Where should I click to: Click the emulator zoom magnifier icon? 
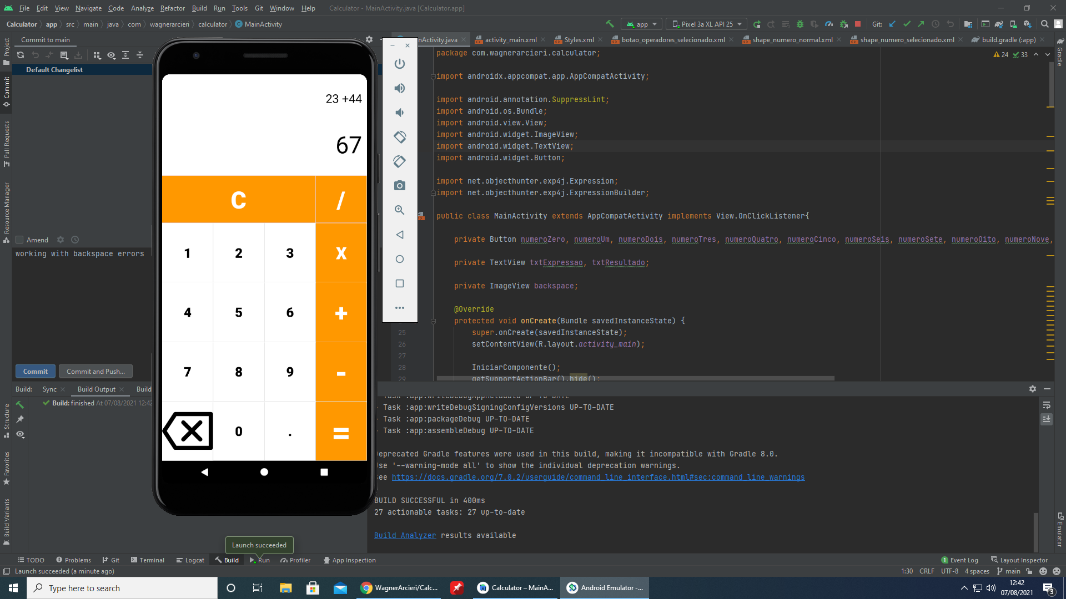[399, 210]
